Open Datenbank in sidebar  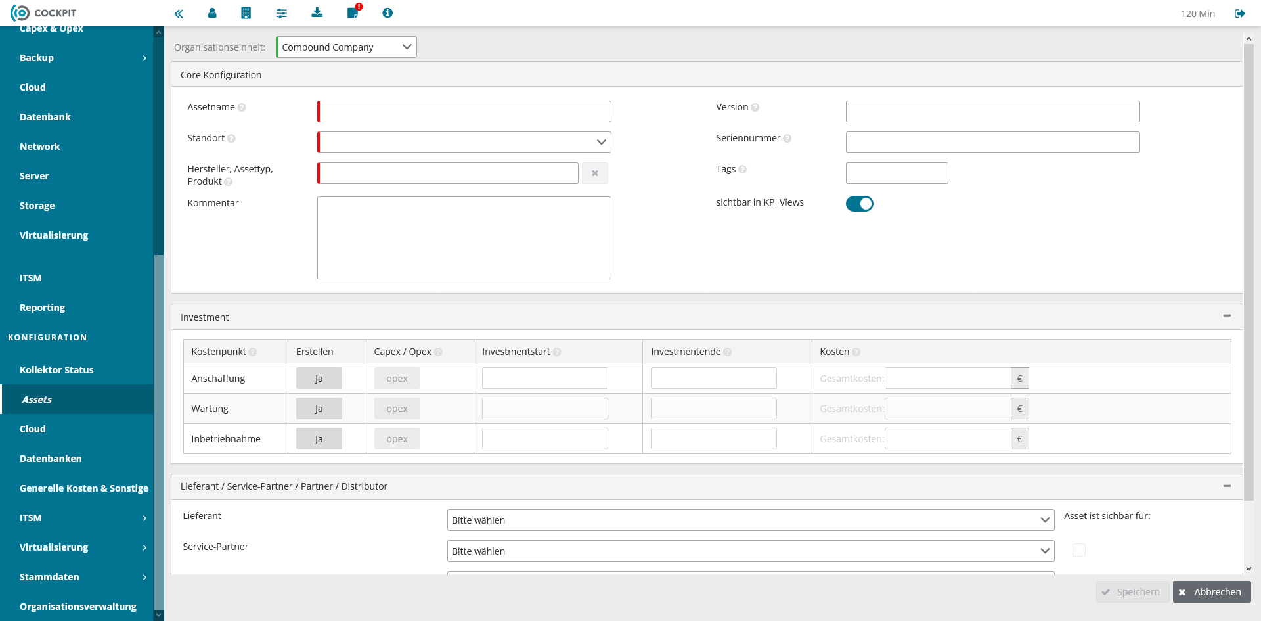(45, 117)
